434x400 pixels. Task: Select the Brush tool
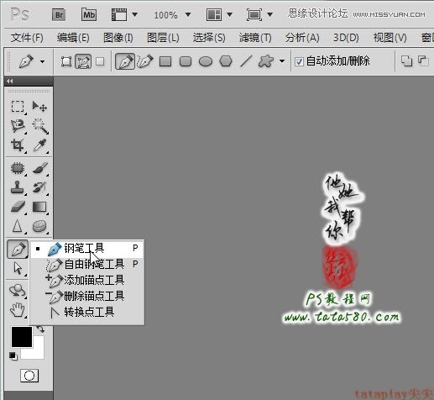[x=40, y=168]
